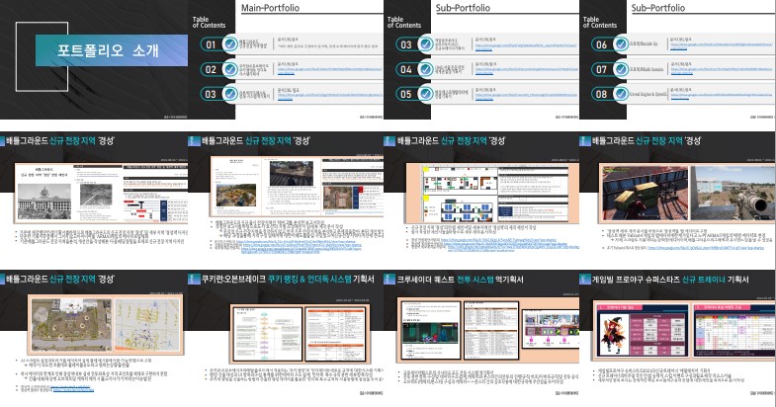Click the 05 number badge in Sub-Portfolio
Screen dimensions: 776x407
[405, 95]
